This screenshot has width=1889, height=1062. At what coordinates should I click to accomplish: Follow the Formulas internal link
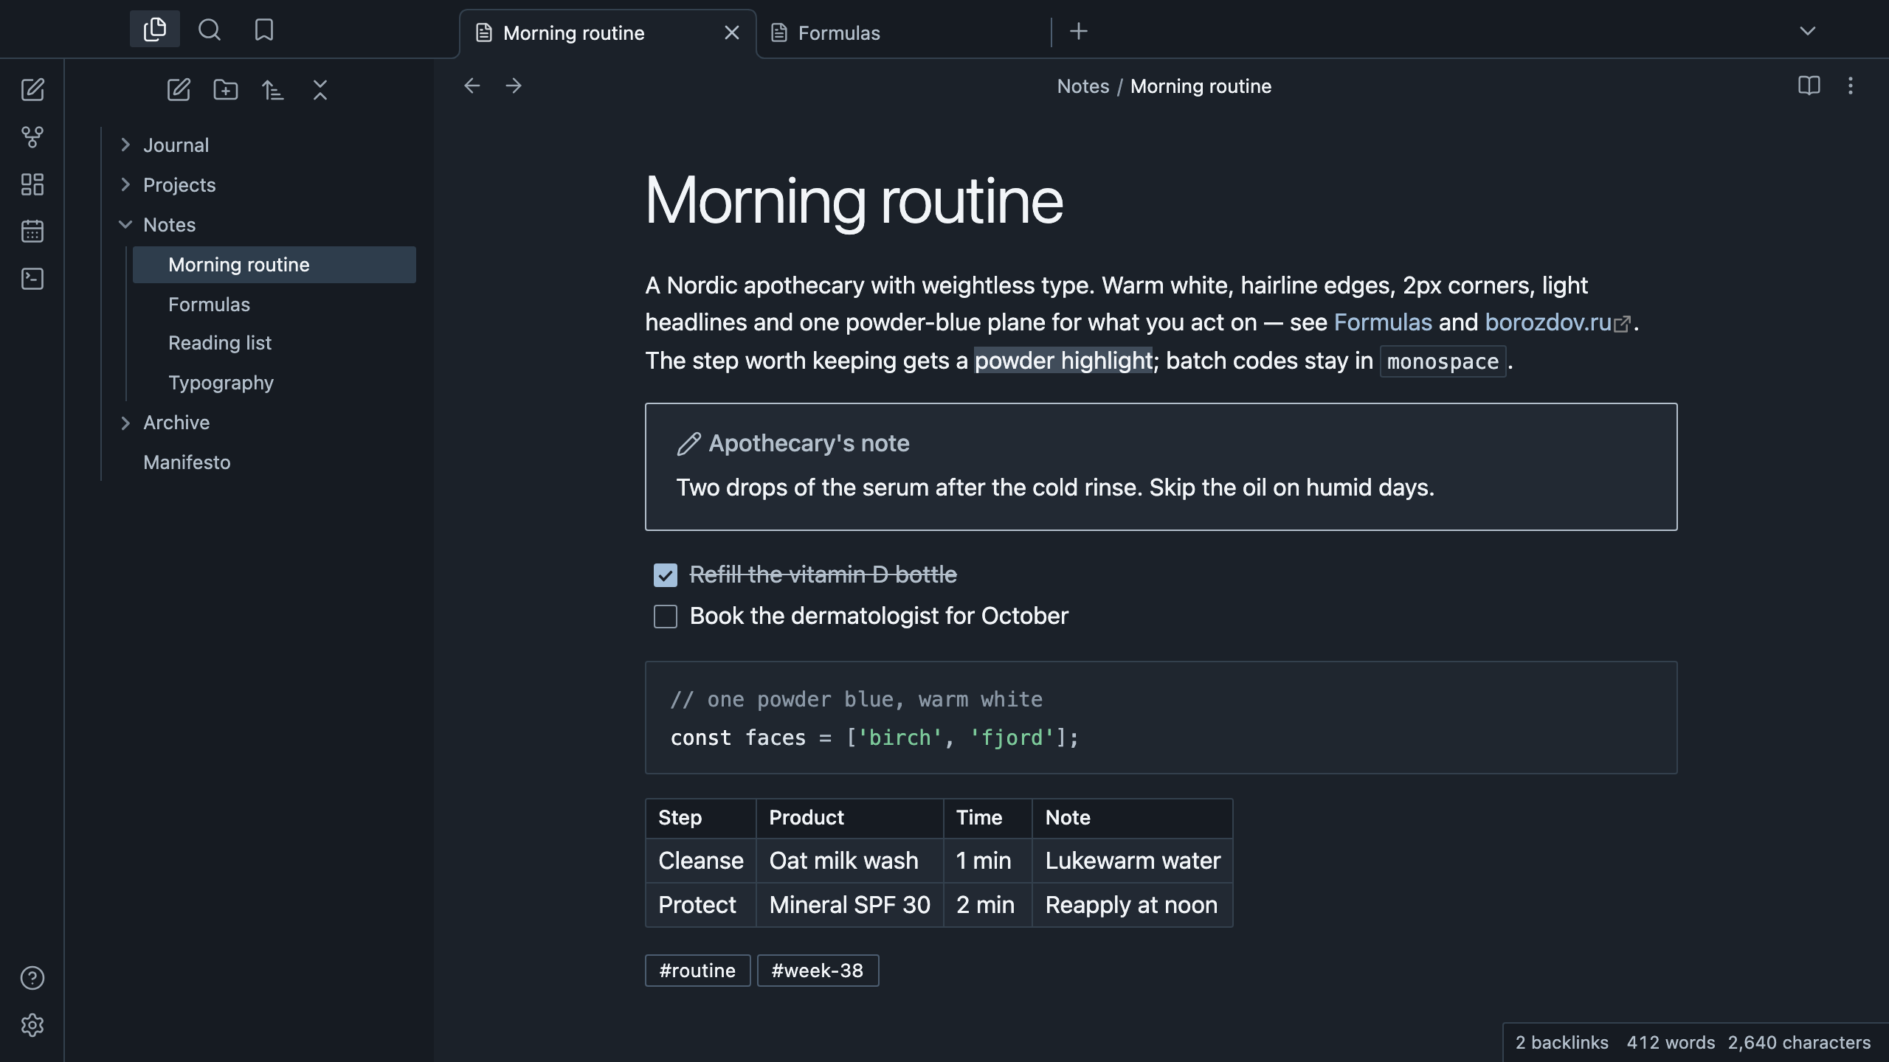tap(1383, 322)
